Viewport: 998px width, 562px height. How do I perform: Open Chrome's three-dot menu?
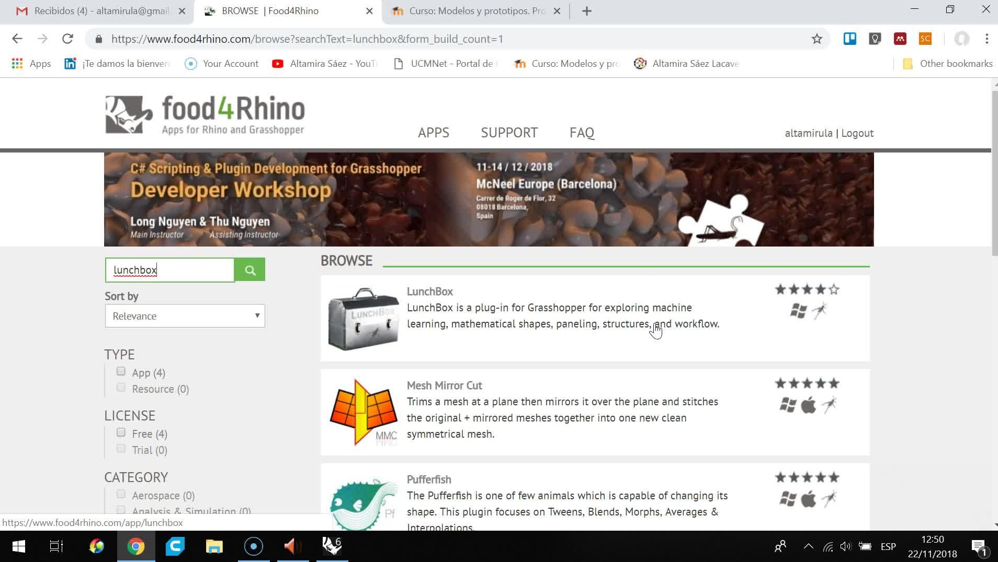point(986,39)
